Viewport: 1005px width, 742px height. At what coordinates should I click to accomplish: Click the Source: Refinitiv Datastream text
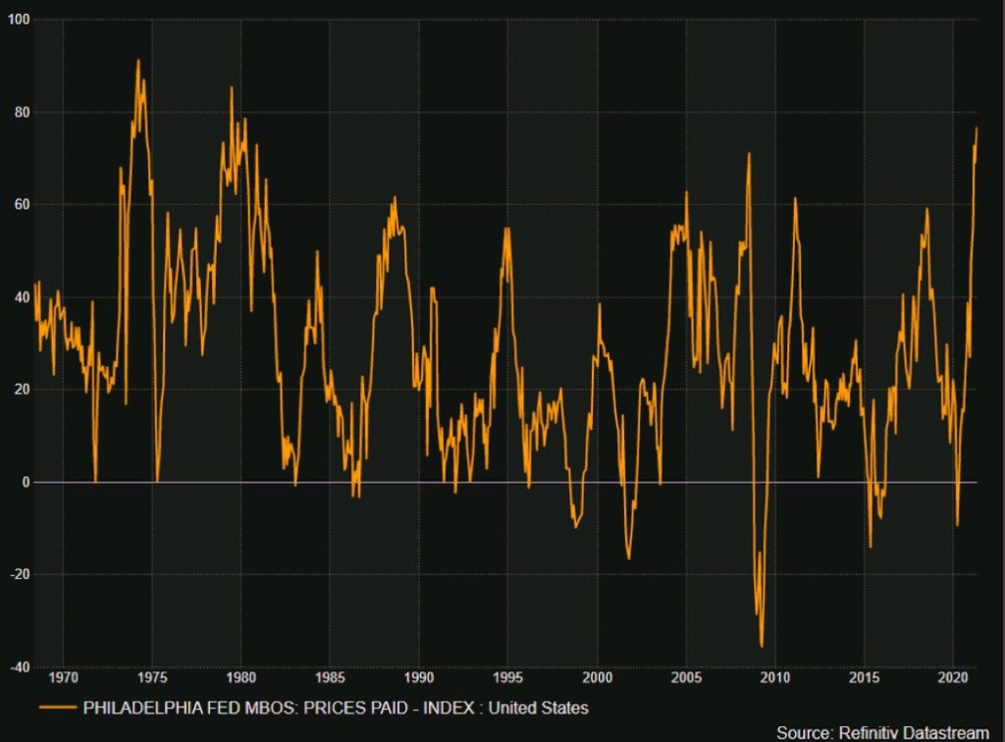coord(882,732)
